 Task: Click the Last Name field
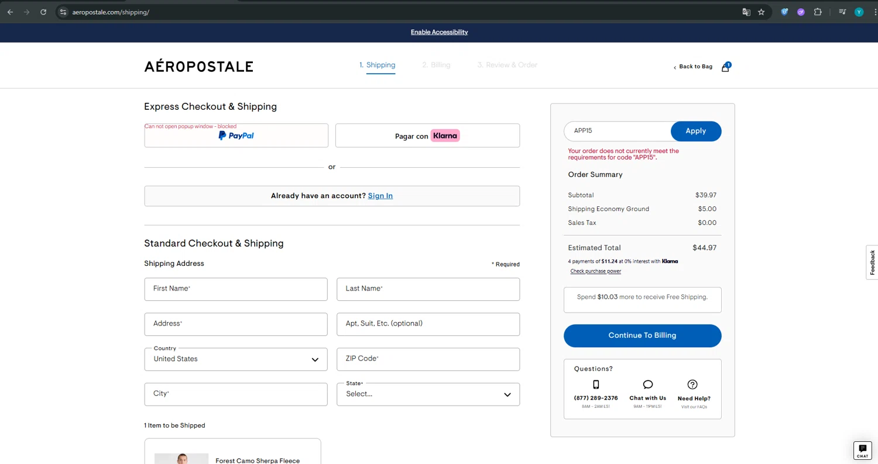pos(428,289)
